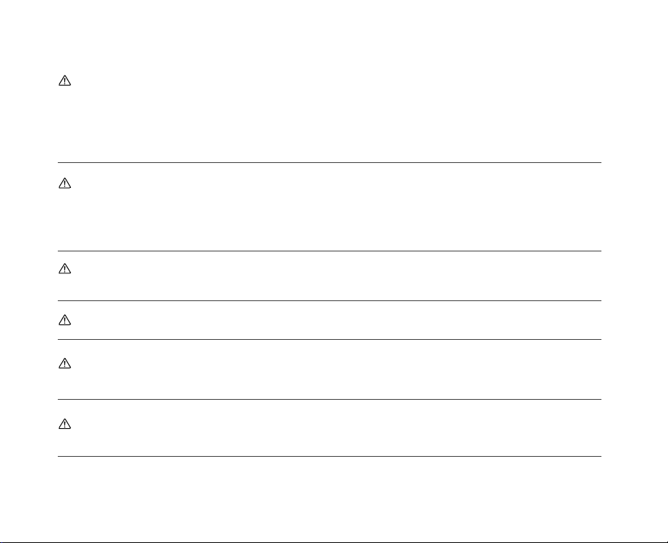668x543 pixels.
Task: Select the second warning triangle icon from top
Action: pyautogui.click(x=64, y=186)
